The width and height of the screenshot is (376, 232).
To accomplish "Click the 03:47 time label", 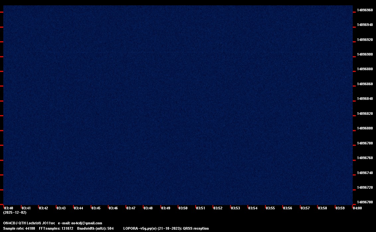I will tap(131, 208).
